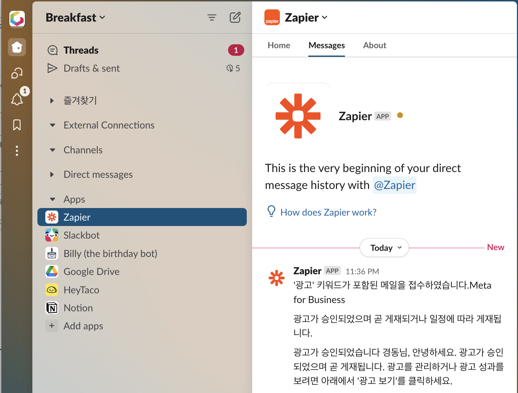Screen dimensions: 518x393
Task: Click the Slackbot app icon
Action: point(52,235)
